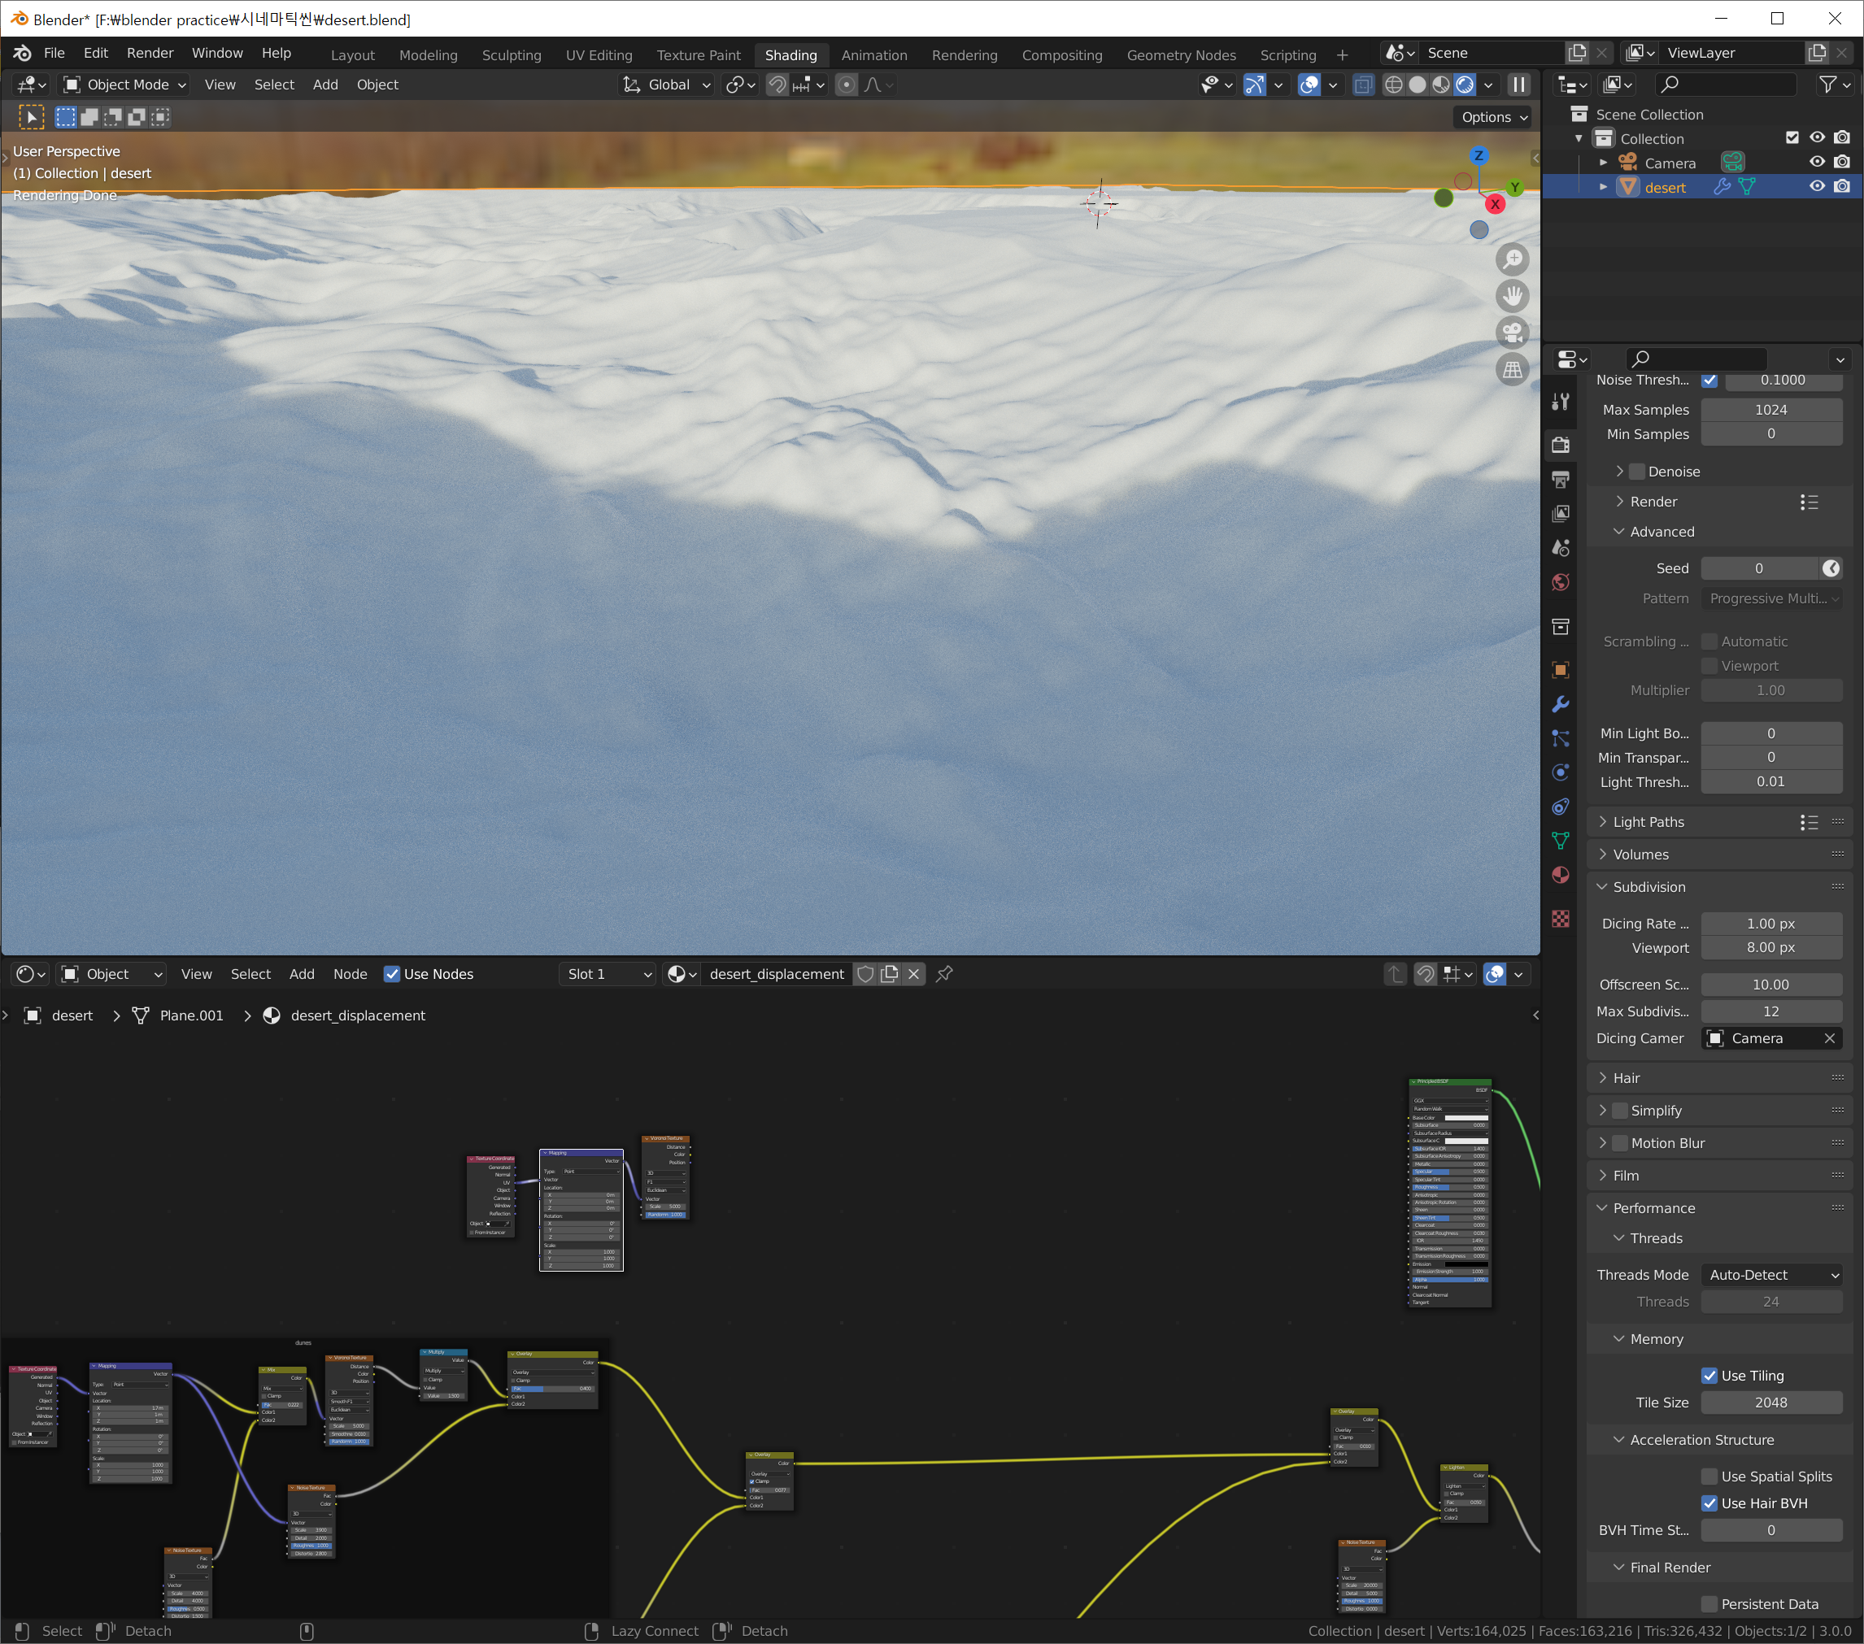
Task: Click the Tile Size 2048 field
Action: 1770,1403
